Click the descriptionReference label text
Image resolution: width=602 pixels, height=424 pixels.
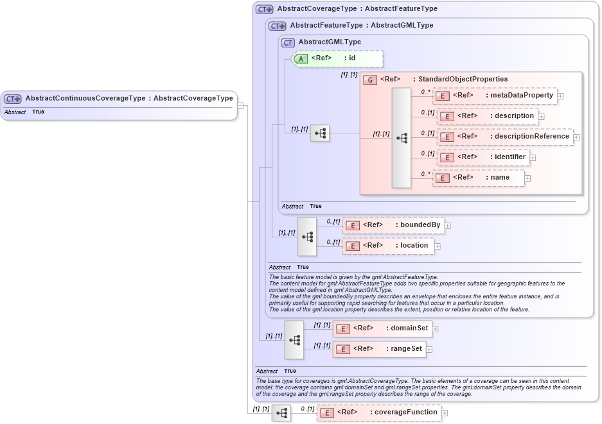click(x=532, y=136)
